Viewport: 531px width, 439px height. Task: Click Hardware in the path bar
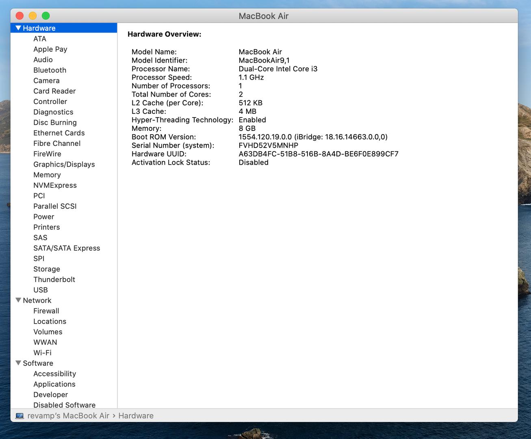[136, 416]
